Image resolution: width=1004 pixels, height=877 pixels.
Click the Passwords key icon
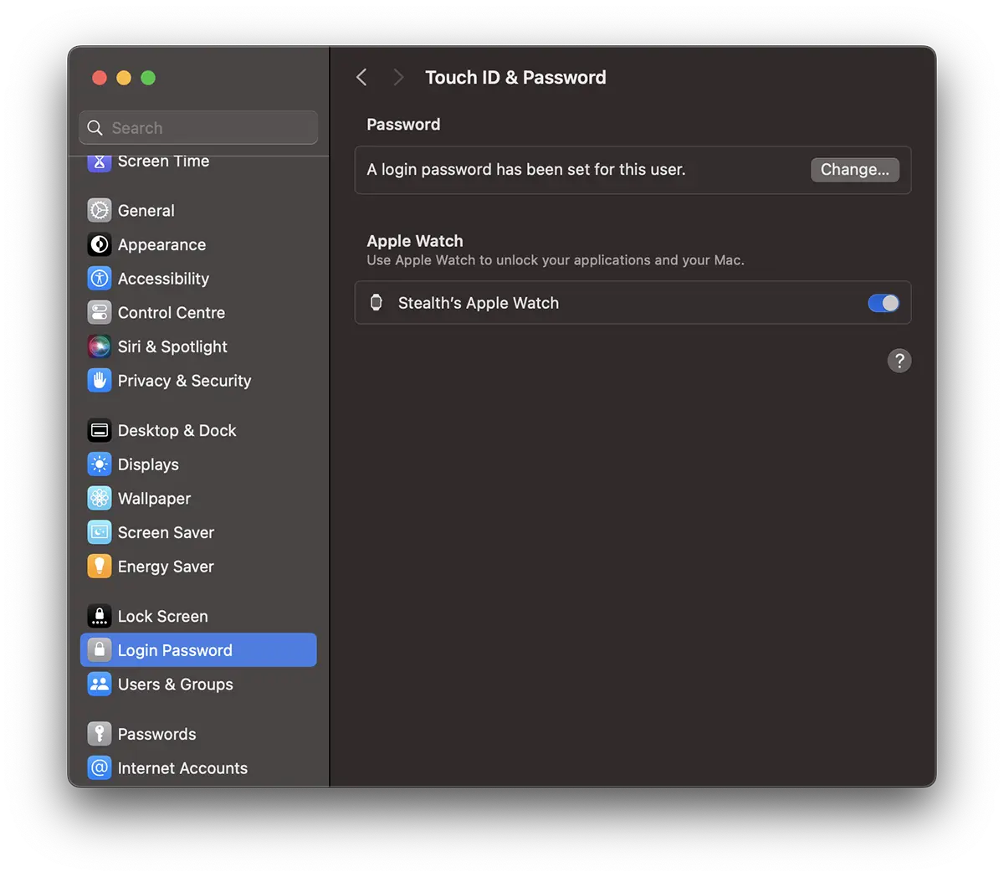[x=100, y=734]
